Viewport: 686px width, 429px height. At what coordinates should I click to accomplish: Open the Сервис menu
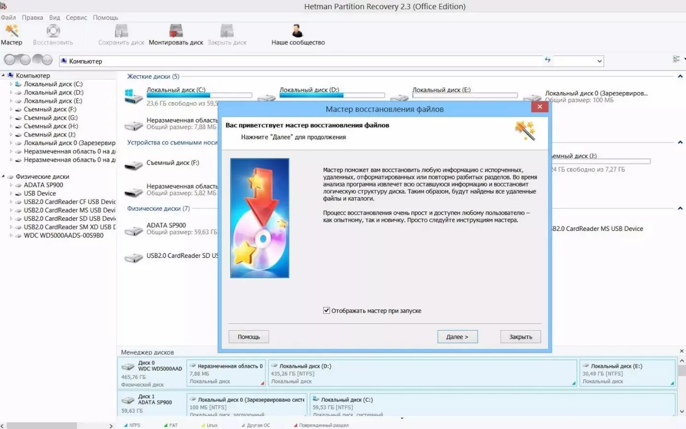pyautogui.click(x=76, y=17)
